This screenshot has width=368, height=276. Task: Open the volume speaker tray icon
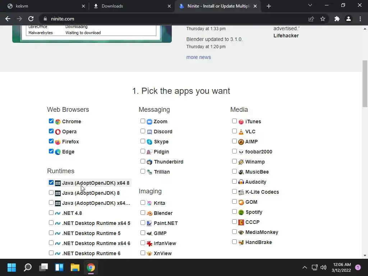pos(323,267)
